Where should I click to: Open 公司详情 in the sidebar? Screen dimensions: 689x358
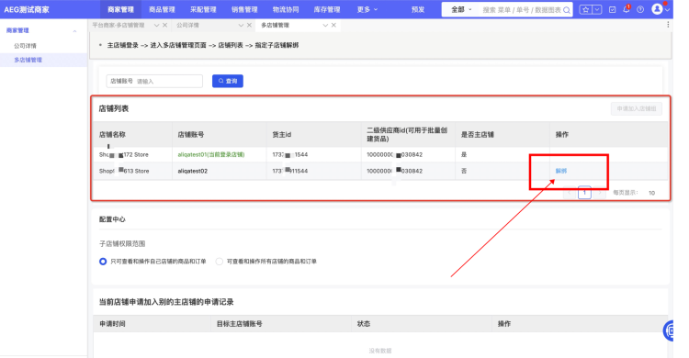click(x=25, y=46)
